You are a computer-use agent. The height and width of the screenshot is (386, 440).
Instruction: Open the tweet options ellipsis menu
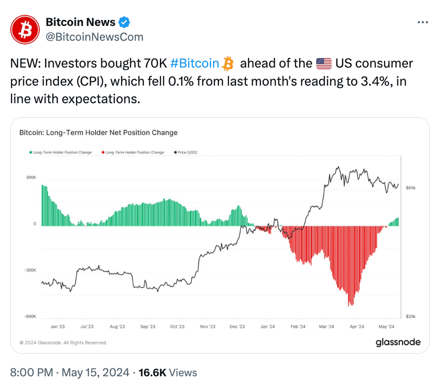422,22
